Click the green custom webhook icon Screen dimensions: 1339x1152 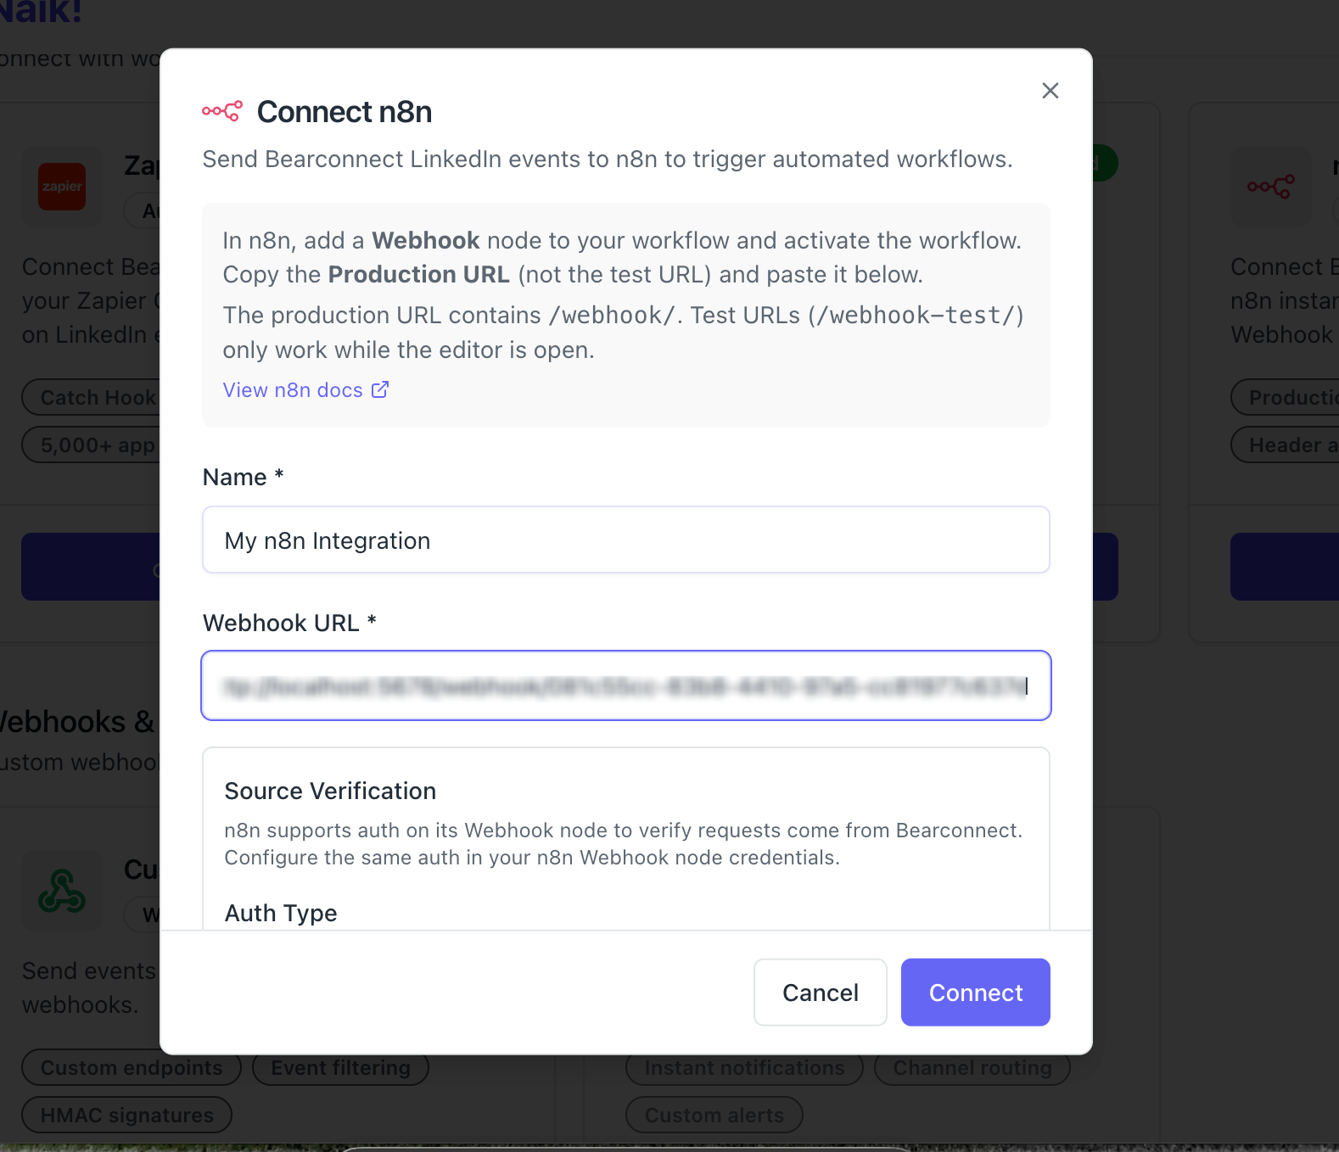tap(62, 891)
